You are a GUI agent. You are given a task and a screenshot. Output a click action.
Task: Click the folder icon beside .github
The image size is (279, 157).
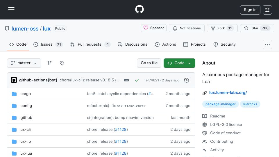(x=14, y=118)
